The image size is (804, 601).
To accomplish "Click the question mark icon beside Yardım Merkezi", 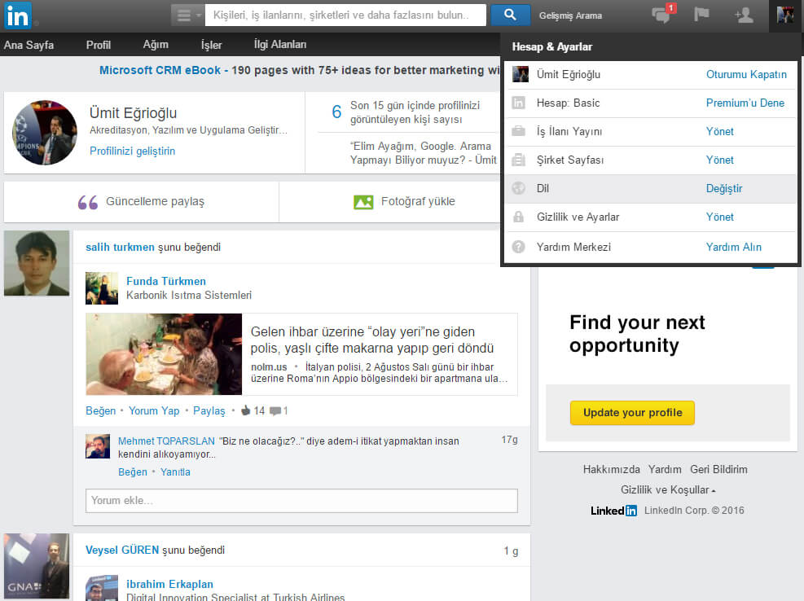I will pyautogui.click(x=519, y=248).
